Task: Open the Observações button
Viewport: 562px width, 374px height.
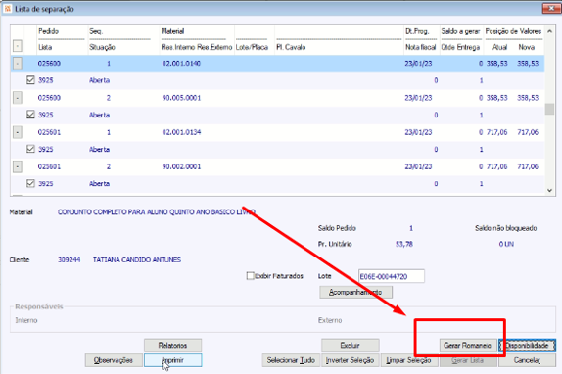Action: coord(114,360)
